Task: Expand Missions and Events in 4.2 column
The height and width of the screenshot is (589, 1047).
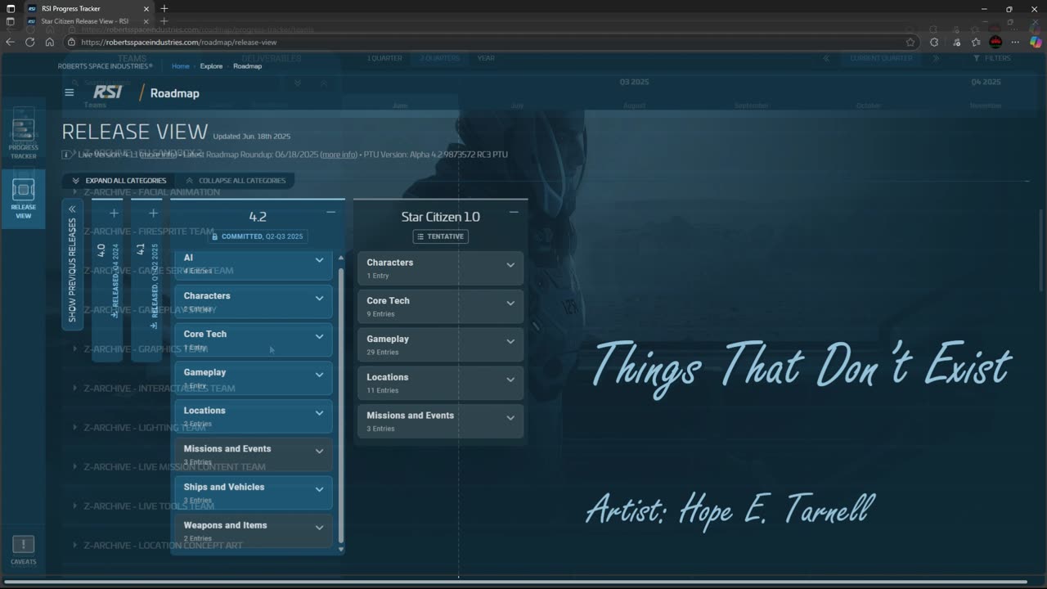Action: [x=254, y=454]
